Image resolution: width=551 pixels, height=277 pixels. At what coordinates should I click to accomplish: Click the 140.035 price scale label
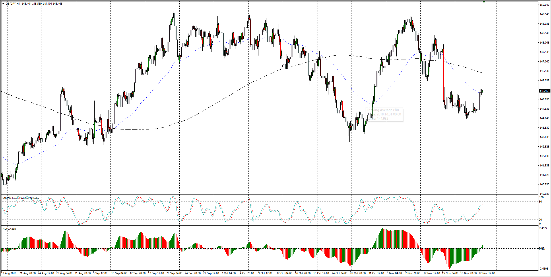[x=544, y=194]
